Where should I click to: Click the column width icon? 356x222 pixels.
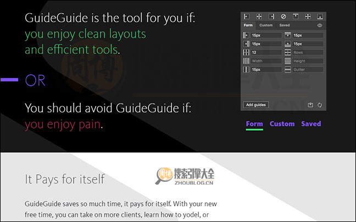pos(246,61)
